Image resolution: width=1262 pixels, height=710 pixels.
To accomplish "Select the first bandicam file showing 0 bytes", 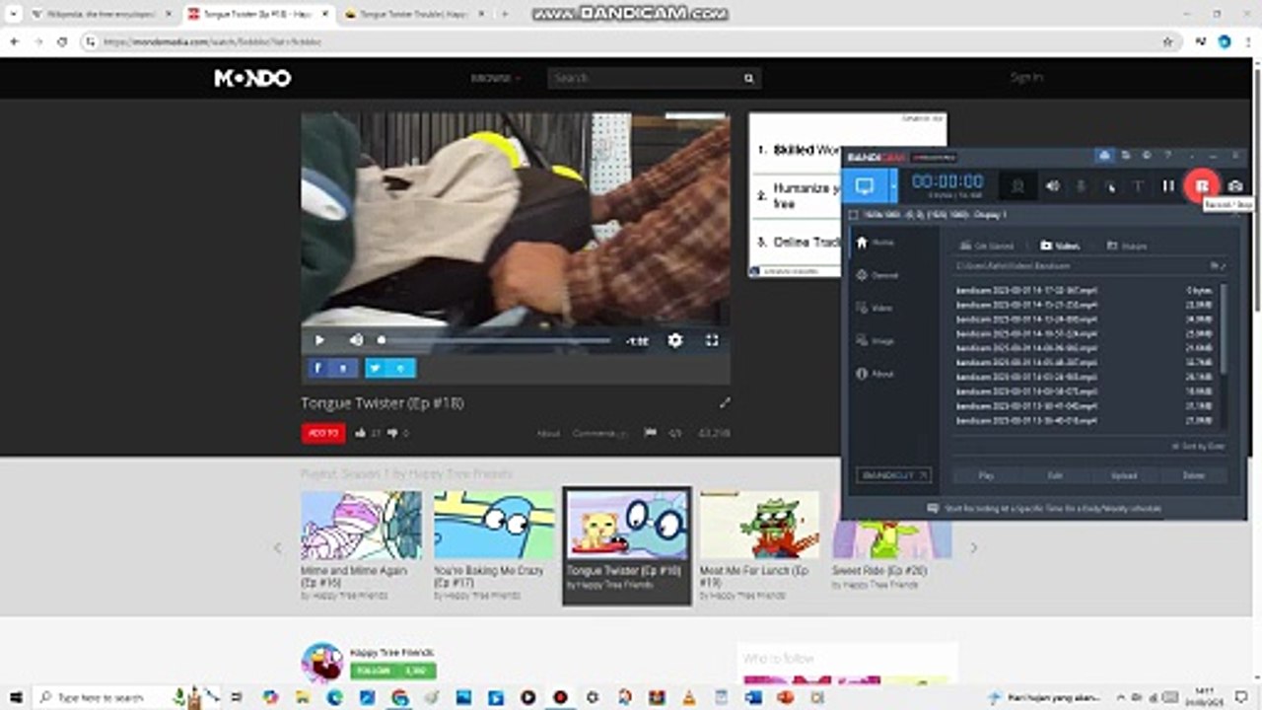I will (1085, 291).
